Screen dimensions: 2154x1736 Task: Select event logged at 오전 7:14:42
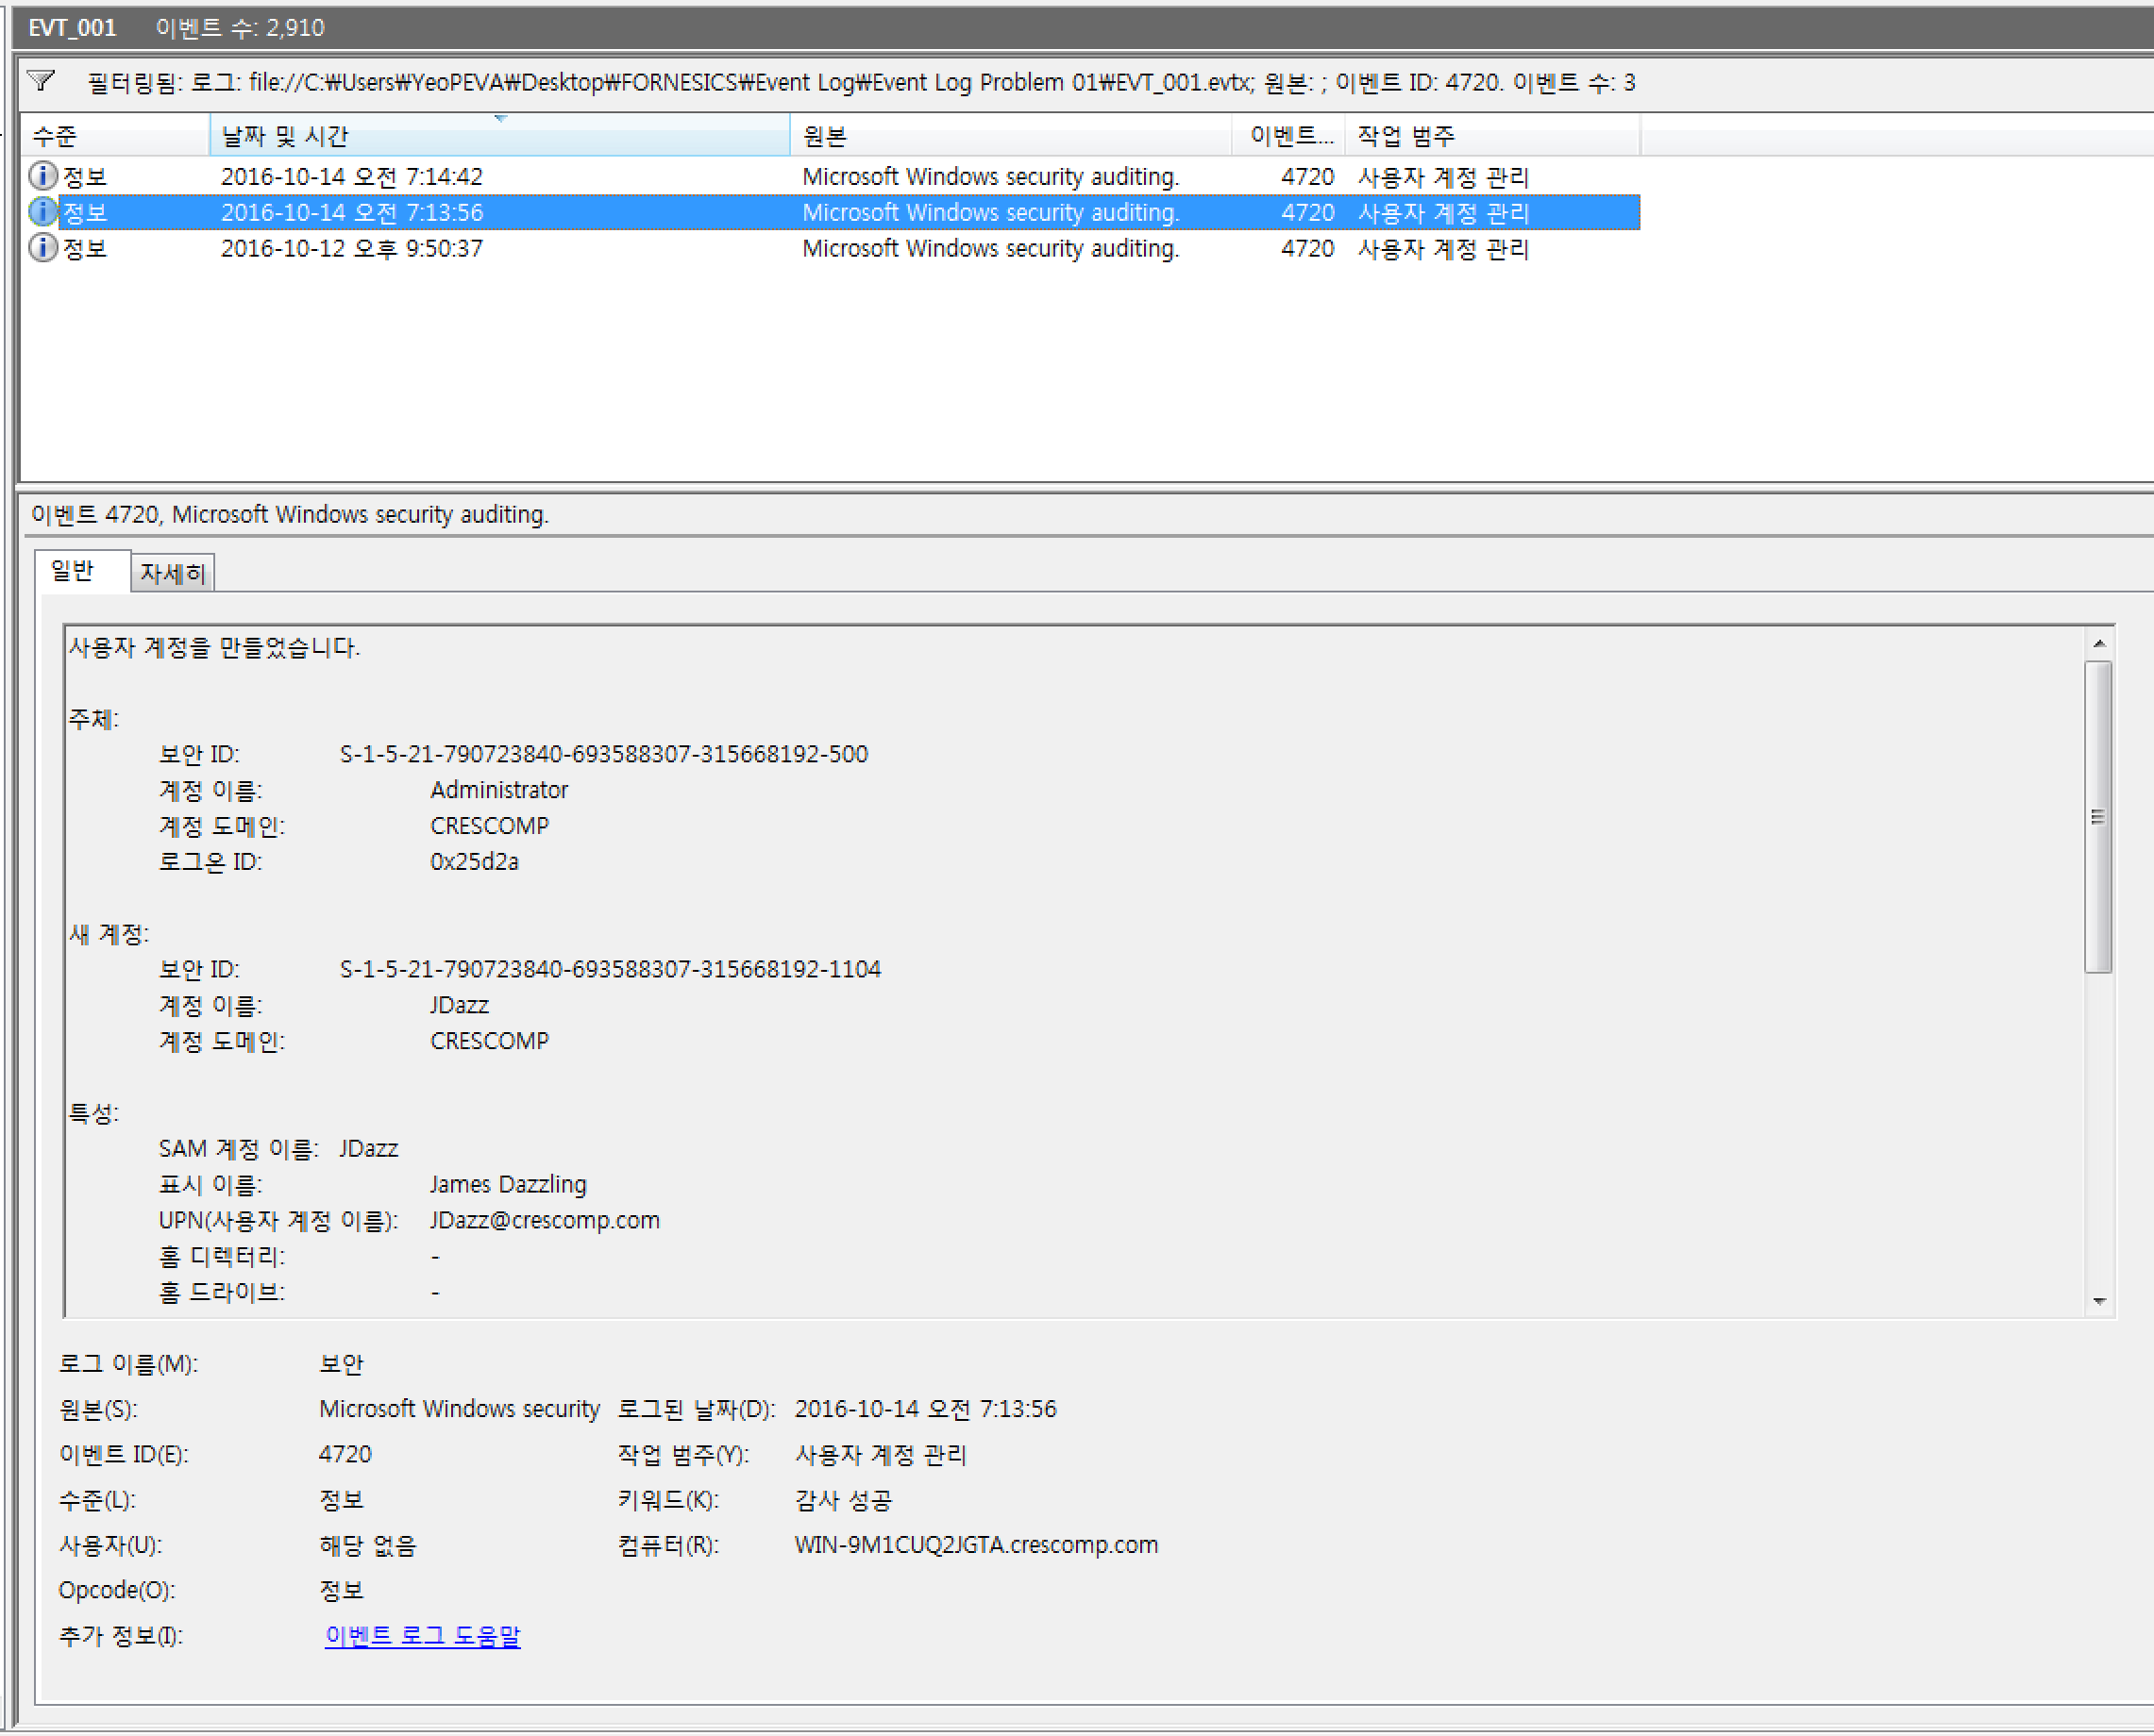pyautogui.click(x=351, y=177)
